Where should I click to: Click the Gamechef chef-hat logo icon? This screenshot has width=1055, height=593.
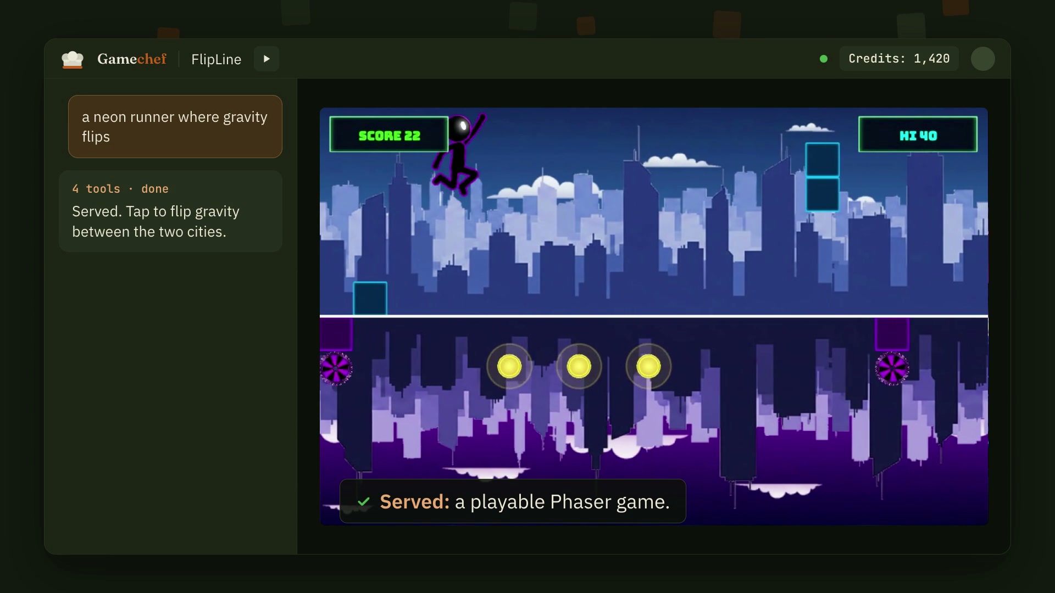73,59
